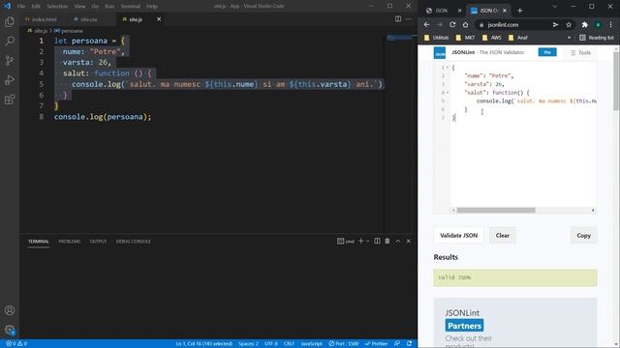Click the Validate JSON button
620x348 pixels.
[458, 235]
